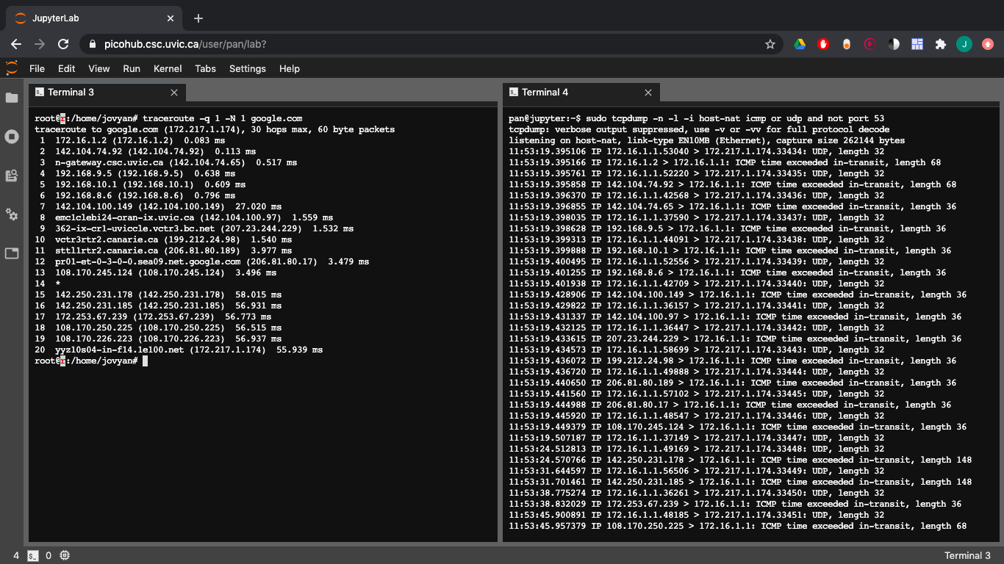This screenshot has height=564, width=1004.
Task: Click the kernel status icon in status bar
Action: coord(65,555)
